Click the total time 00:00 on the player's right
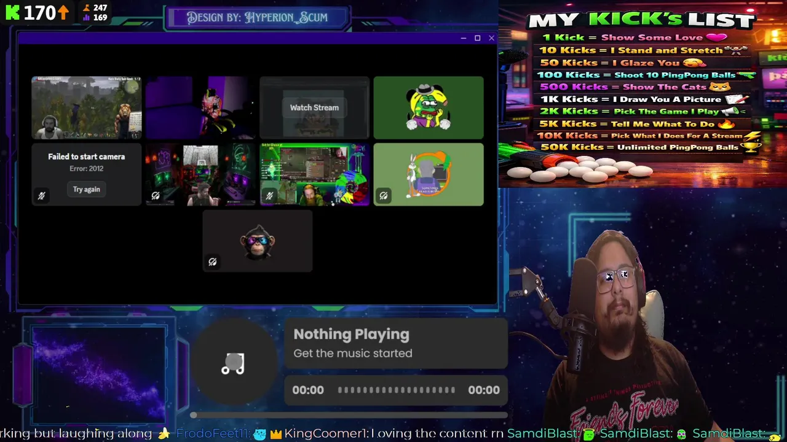The height and width of the screenshot is (442, 787). (484, 390)
